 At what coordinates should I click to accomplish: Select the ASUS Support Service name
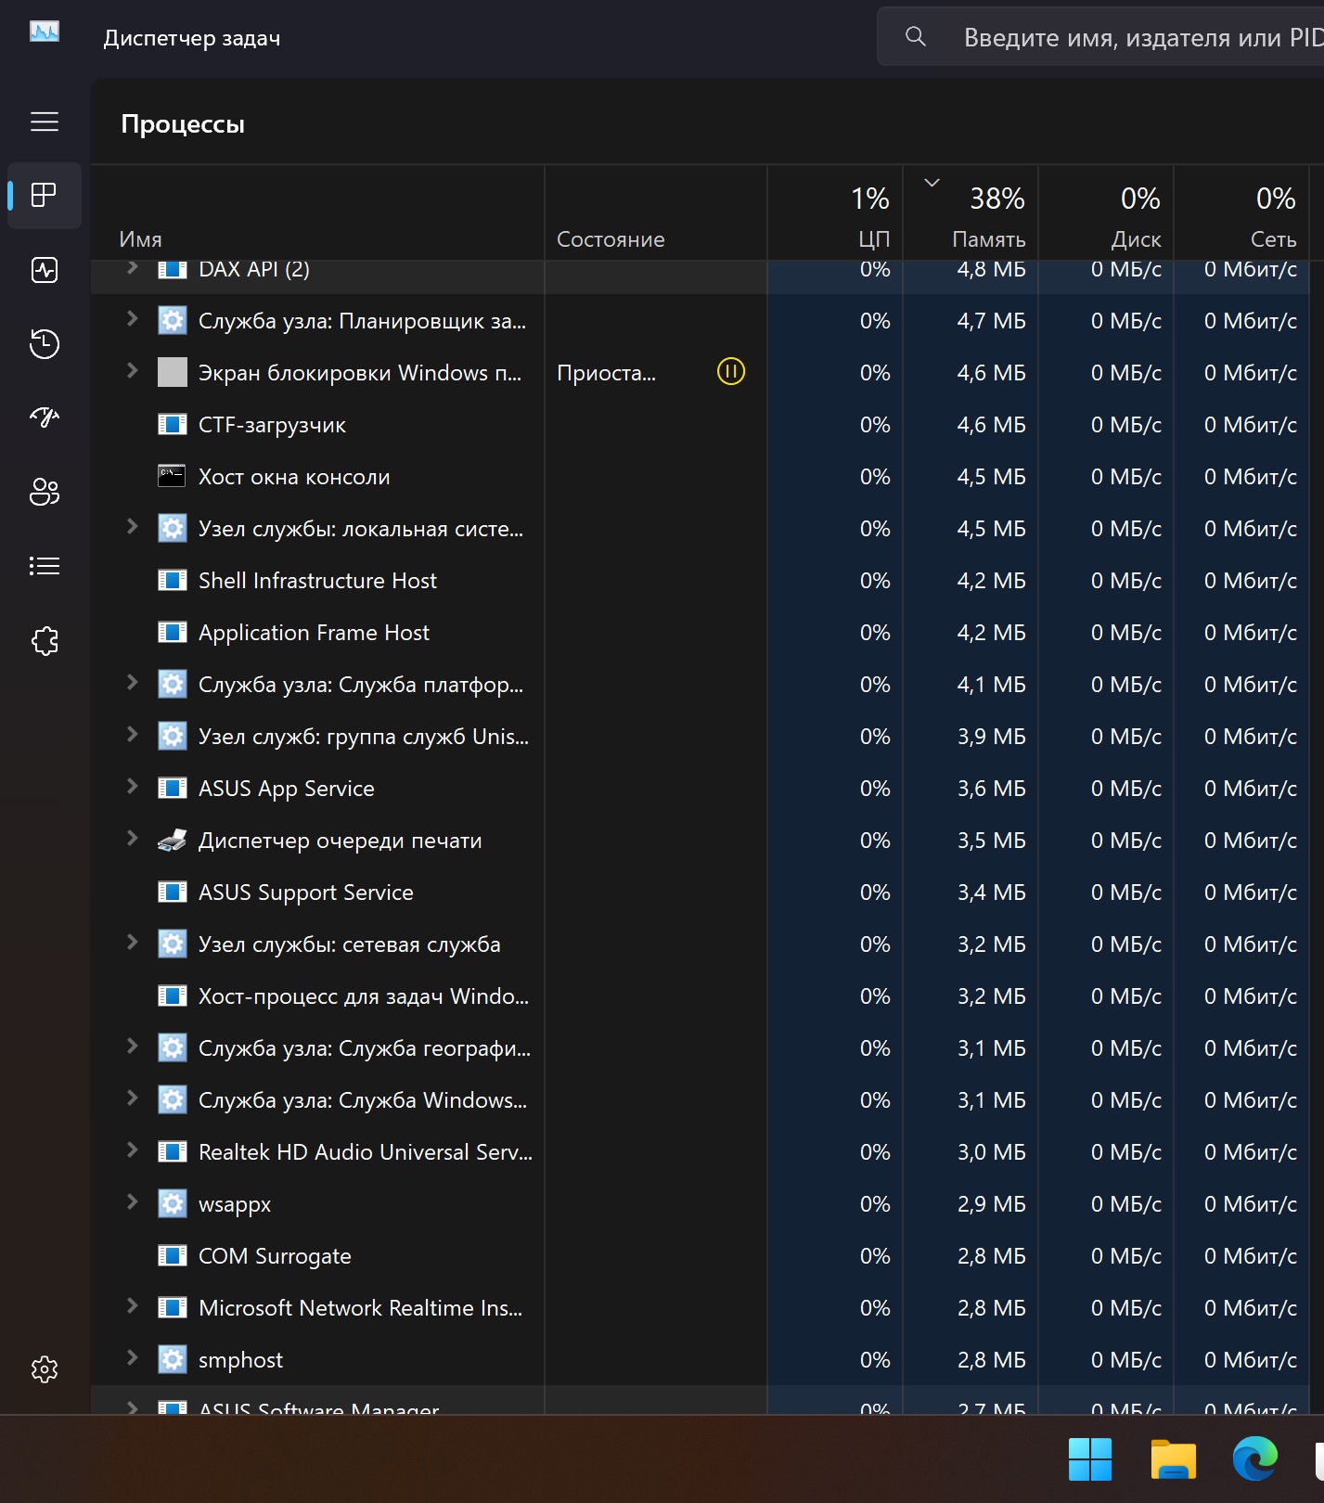coord(306,893)
